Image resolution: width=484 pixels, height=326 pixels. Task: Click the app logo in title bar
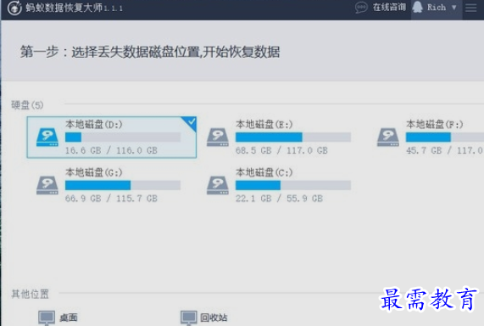tap(14, 8)
